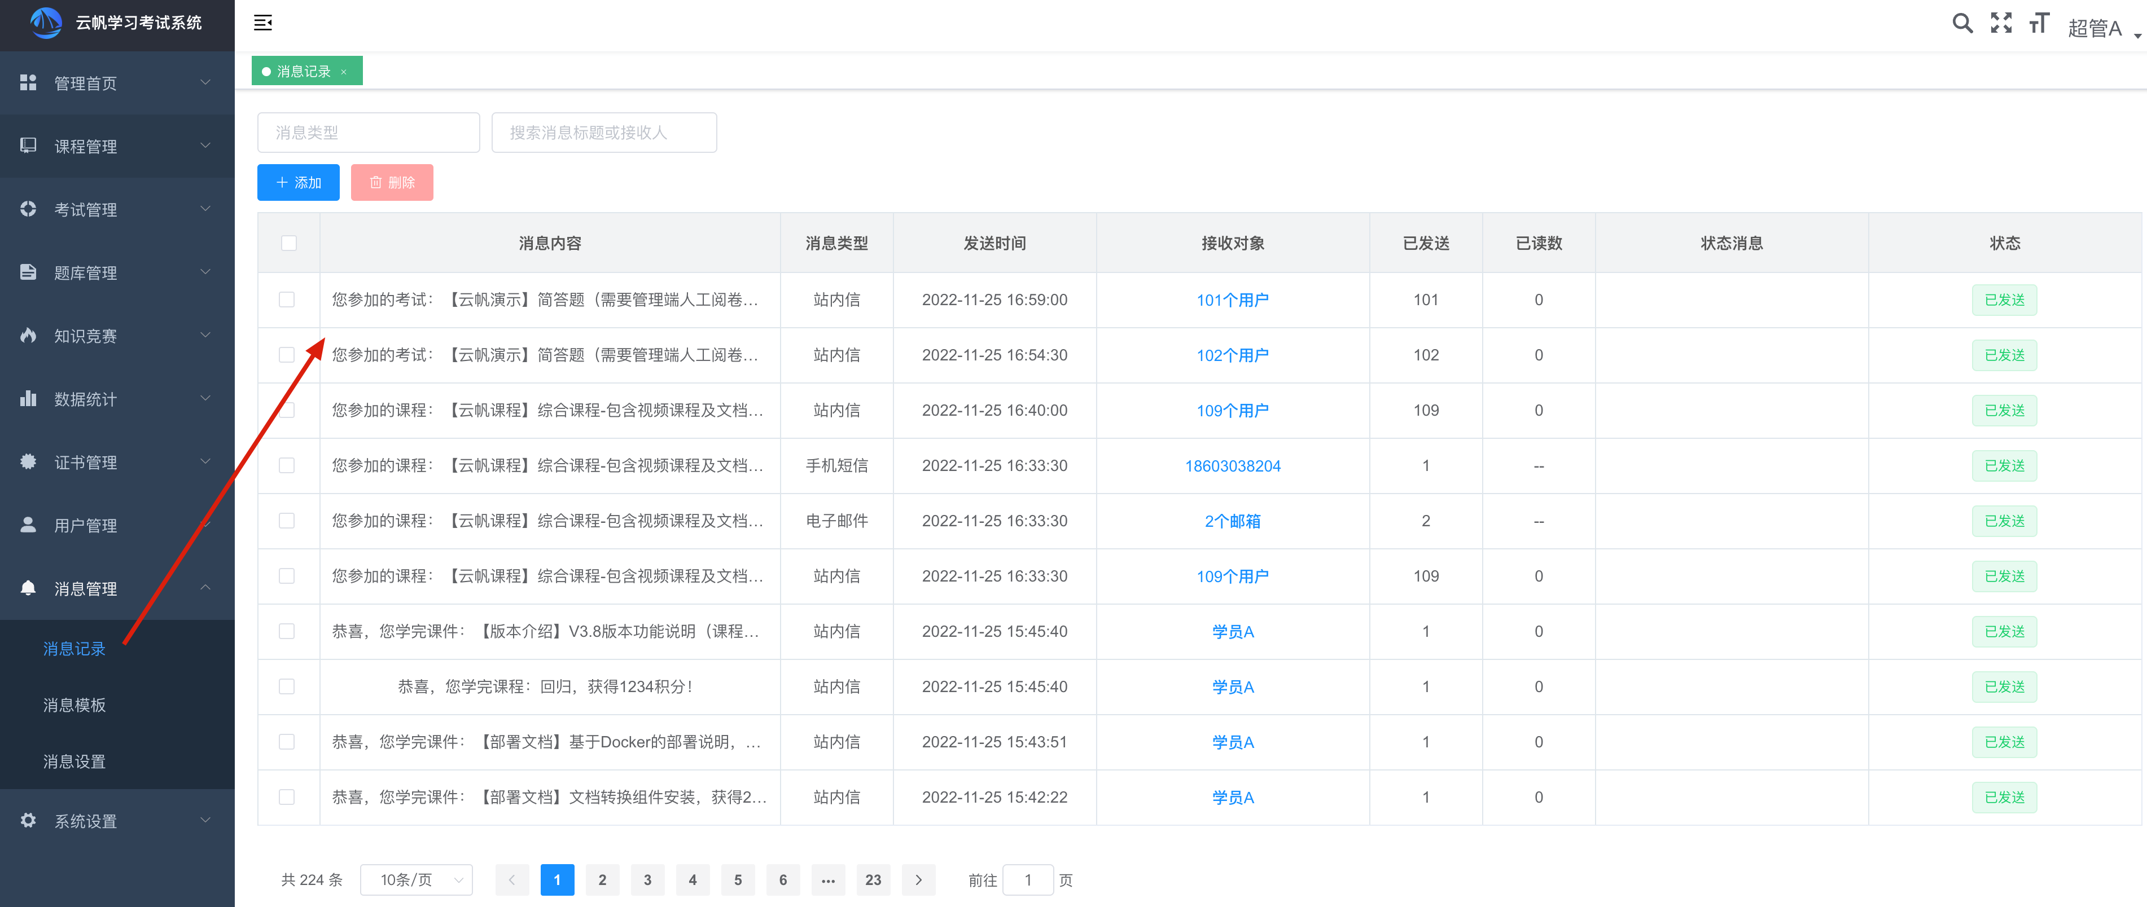Expand the 题库管理 menu chevron

point(205,272)
